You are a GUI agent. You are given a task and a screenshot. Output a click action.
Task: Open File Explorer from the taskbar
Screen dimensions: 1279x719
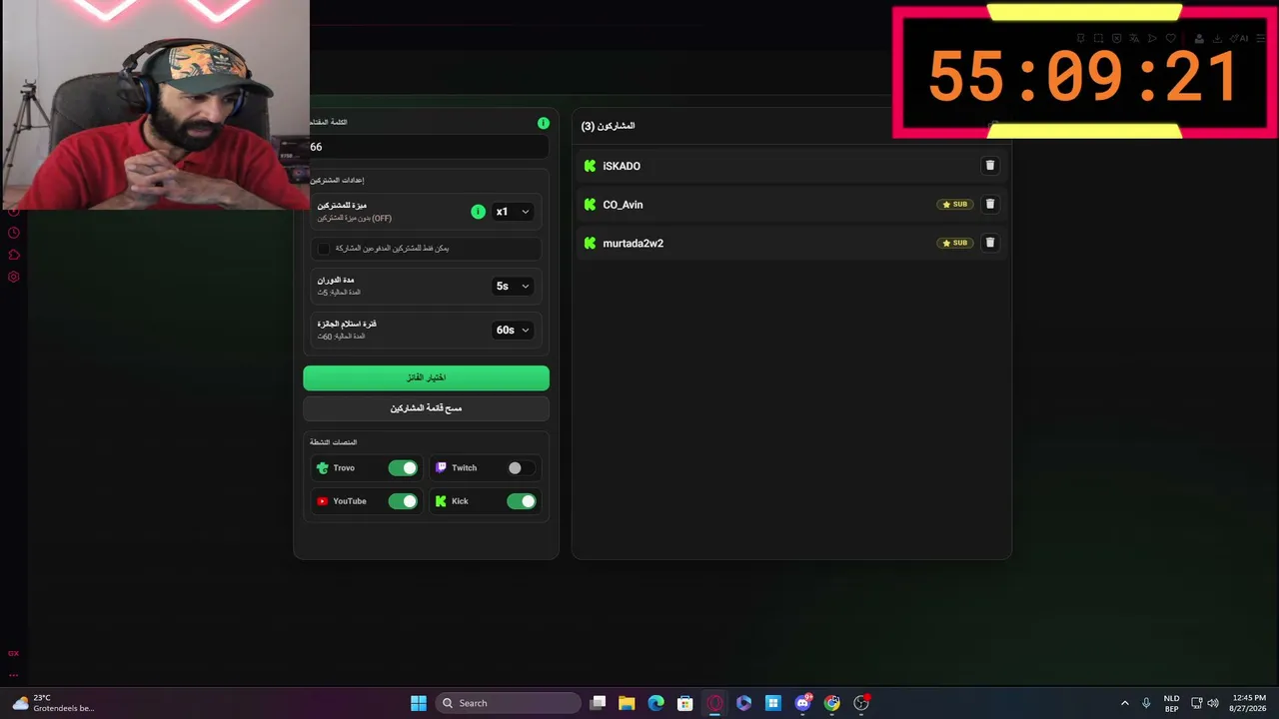coord(627,703)
